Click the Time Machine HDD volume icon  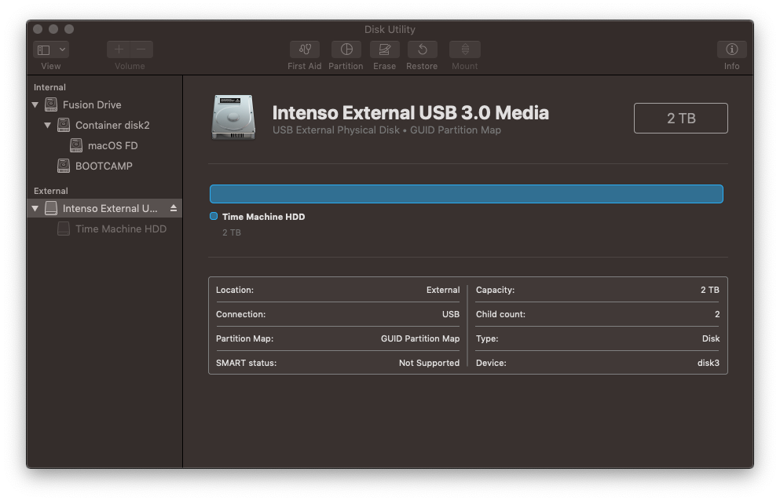[64, 229]
